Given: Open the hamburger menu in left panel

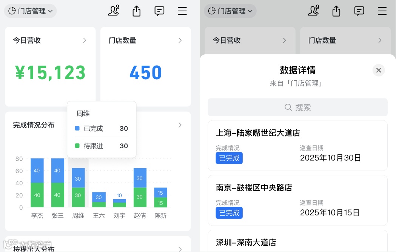Looking at the screenshot, I should [182, 11].
